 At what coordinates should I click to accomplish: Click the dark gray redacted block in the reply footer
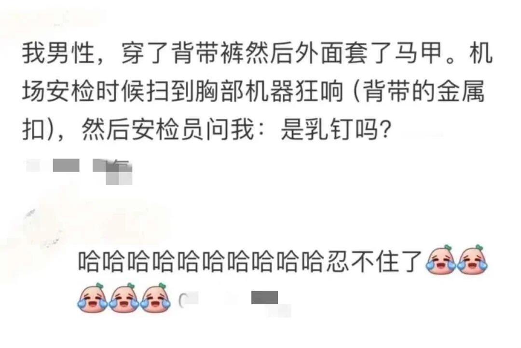tap(264, 297)
